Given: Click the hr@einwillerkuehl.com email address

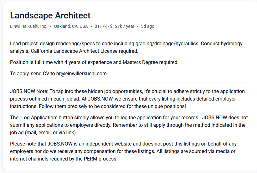Looking at the screenshot, I should pyautogui.click(x=82, y=73).
